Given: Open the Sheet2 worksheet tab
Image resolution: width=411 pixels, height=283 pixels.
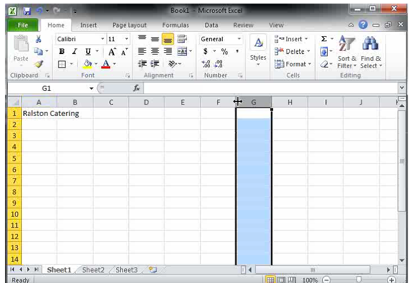Looking at the screenshot, I should tap(93, 270).
